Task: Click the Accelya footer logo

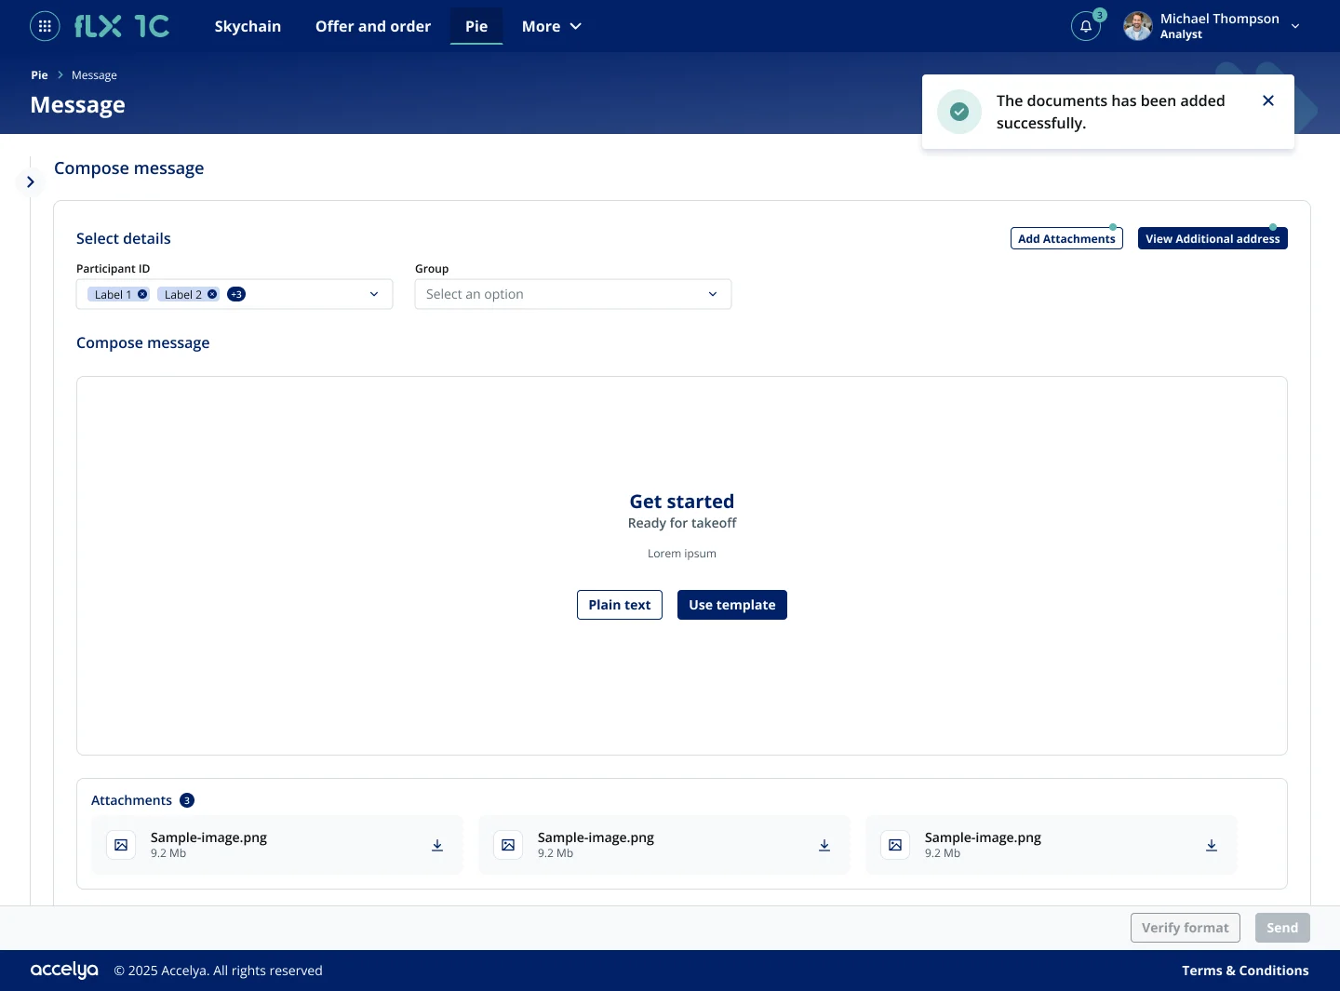Action: tap(64, 971)
